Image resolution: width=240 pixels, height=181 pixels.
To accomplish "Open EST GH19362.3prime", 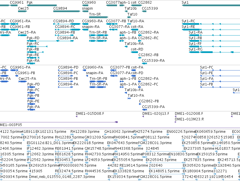I will (119, 132).
